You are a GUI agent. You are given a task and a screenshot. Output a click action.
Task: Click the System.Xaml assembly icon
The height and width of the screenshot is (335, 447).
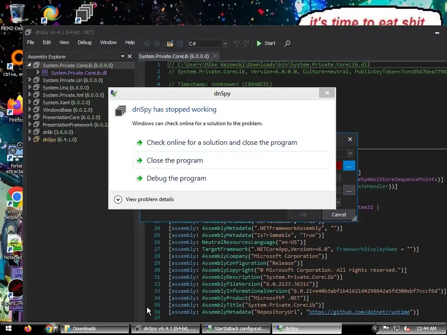[x=37, y=102]
